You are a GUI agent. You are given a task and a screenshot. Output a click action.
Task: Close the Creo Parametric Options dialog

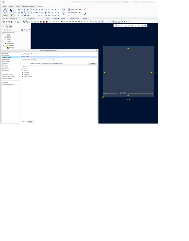97,50
